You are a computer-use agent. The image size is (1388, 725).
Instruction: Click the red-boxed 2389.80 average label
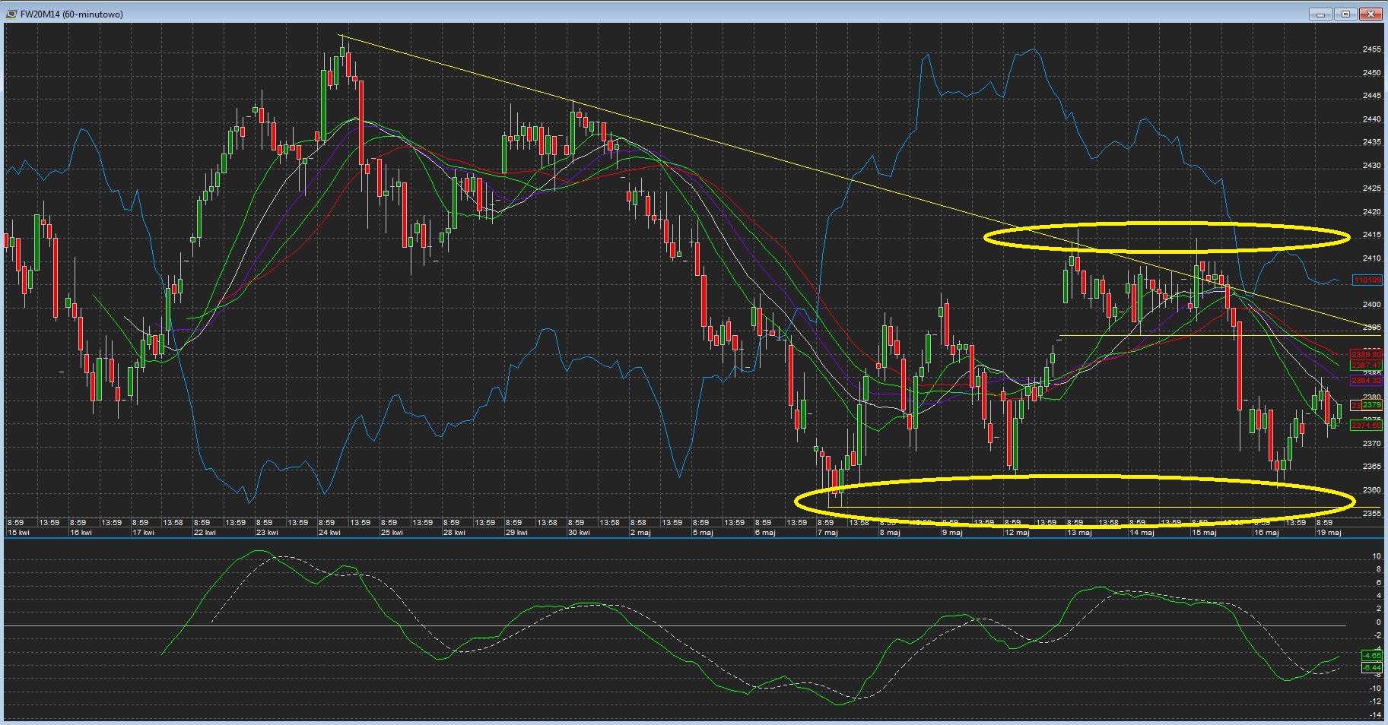point(1366,355)
